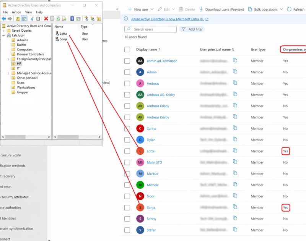Open Properties via the toolbar icon
Viewport: 306px width, 241px height.
tap(52, 19)
